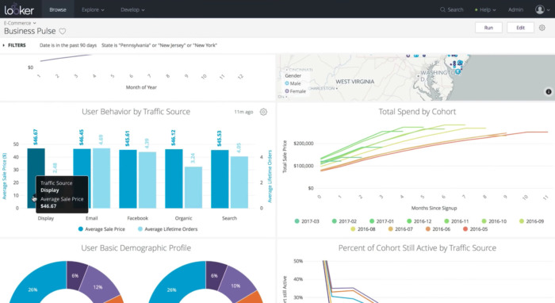Open the Admin page
This screenshot has height=303, width=555.
[515, 10]
